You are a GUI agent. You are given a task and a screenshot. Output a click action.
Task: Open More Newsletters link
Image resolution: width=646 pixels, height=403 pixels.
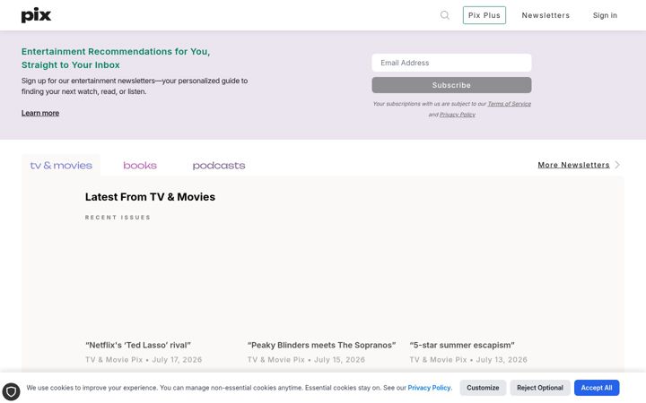[573, 165]
